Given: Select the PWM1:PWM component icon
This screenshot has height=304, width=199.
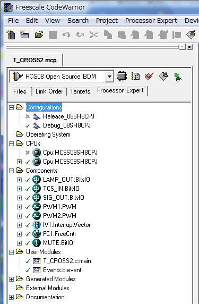Looking at the screenshot, I should click(37, 207).
